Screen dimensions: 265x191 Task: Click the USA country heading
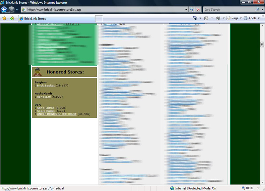pos(38,105)
